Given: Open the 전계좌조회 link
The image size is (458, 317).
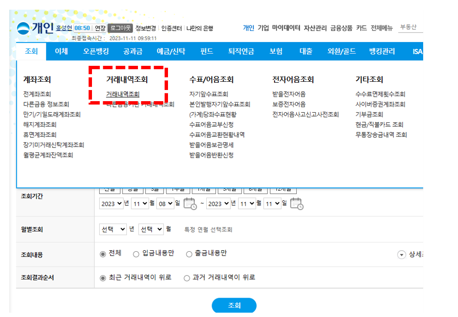Looking at the screenshot, I should (x=36, y=94).
